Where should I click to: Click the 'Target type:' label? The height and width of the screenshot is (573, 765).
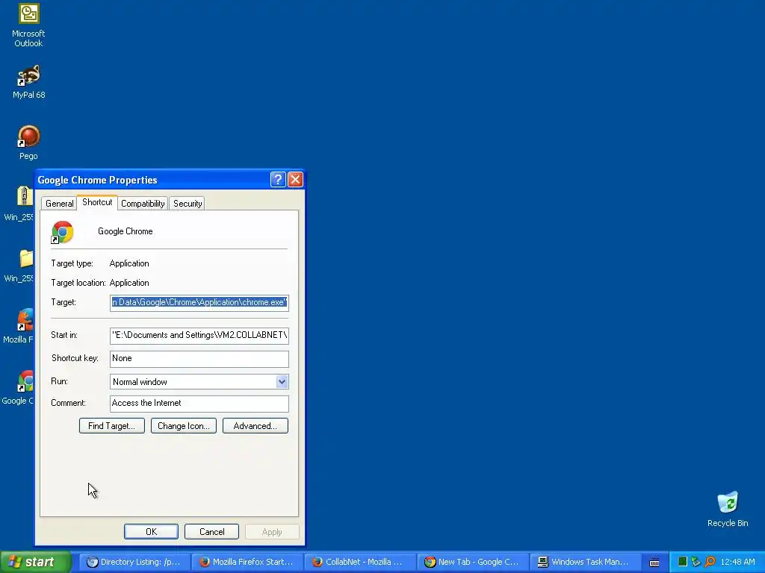pos(72,263)
